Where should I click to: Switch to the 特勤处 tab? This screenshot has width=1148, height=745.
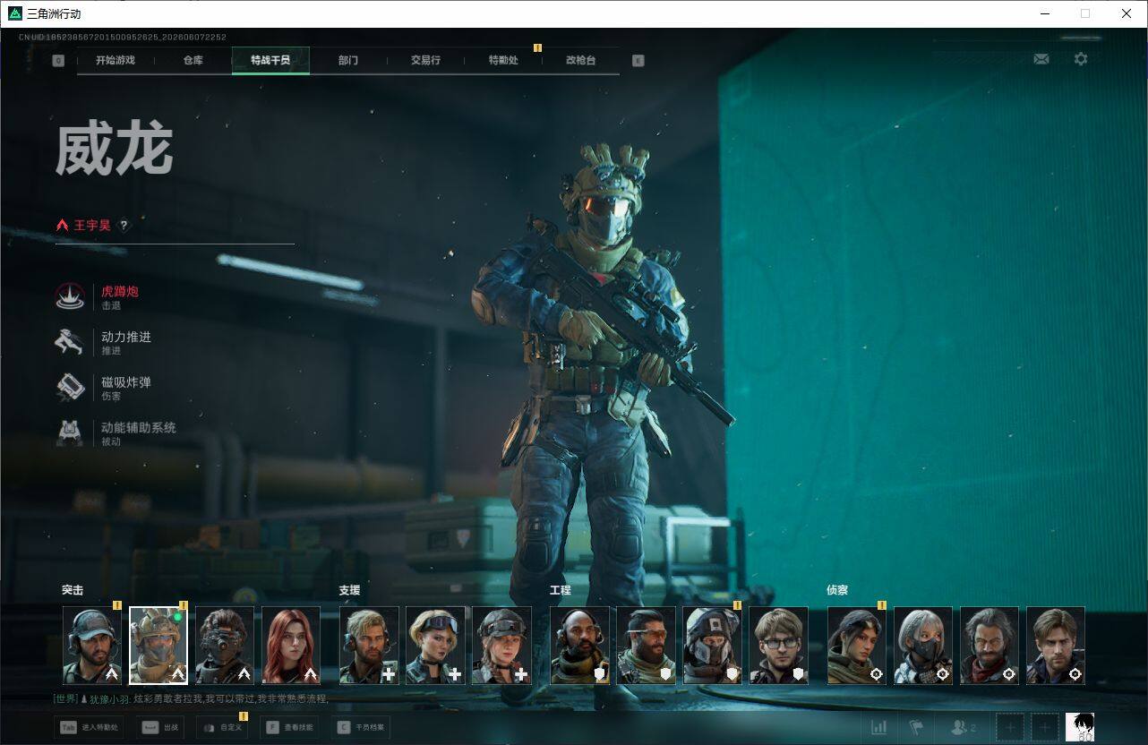point(503,61)
